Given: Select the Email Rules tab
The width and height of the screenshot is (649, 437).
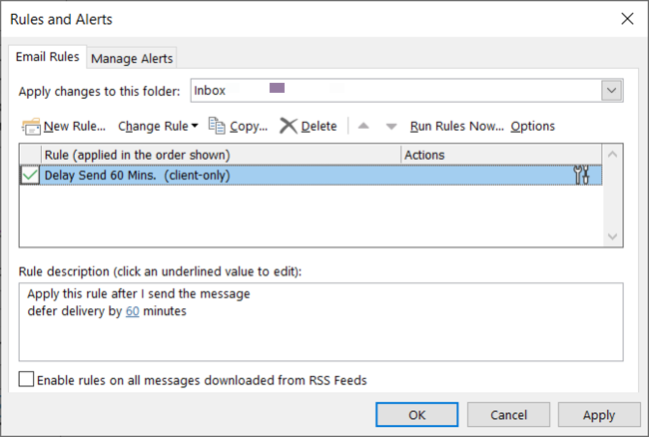Looking at the screenshot, I should [x=47, y=57].
